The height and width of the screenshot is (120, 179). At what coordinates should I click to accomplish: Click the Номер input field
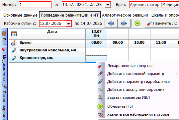[35, 5]
